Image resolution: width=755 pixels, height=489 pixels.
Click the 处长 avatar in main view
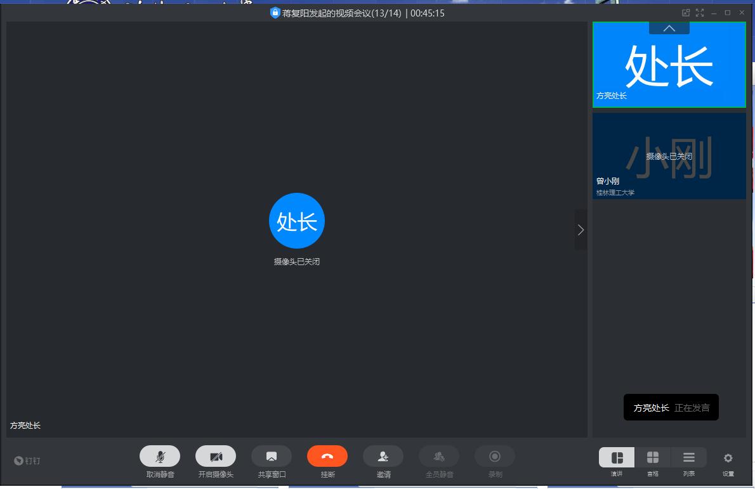point(297,221)
